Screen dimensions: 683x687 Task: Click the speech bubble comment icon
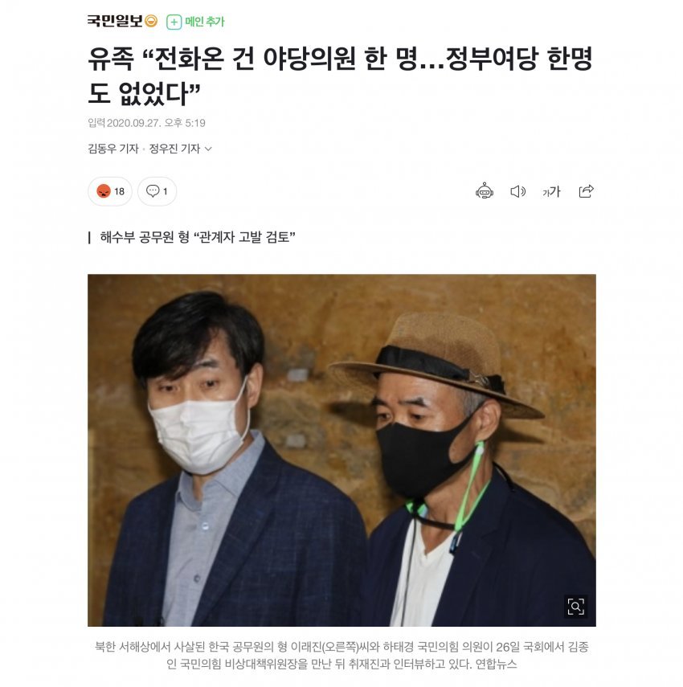(153, 191)
